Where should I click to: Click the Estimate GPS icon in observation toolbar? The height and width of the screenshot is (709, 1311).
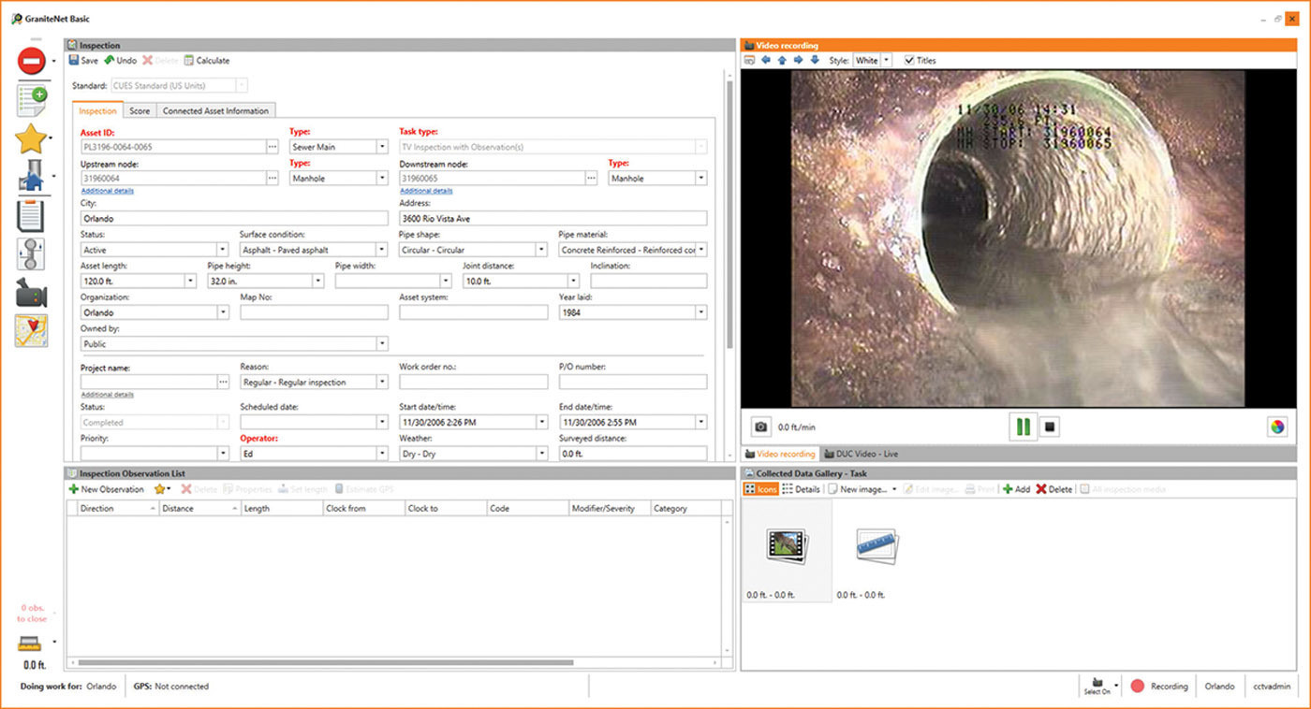tap(339, 488)
